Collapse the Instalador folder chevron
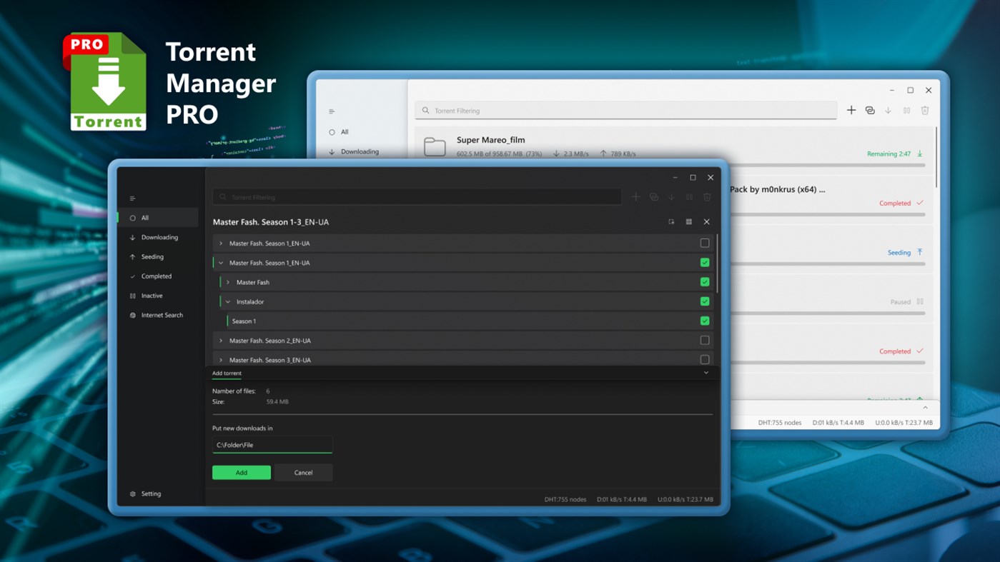The height and width of the screenshot is (562, 1000). click(x=229, y=301)
